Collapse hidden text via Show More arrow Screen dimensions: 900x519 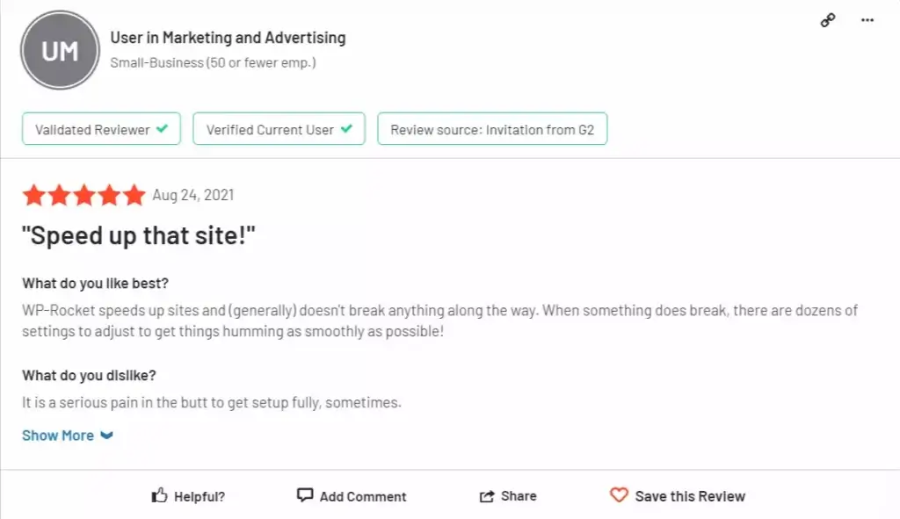coord(106,435)
